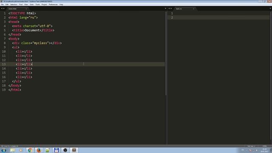The height and width of the screenshot is (153, 272).
Task: Close the index.html tab
Action: pyautogui.click(x=26, y=8)
